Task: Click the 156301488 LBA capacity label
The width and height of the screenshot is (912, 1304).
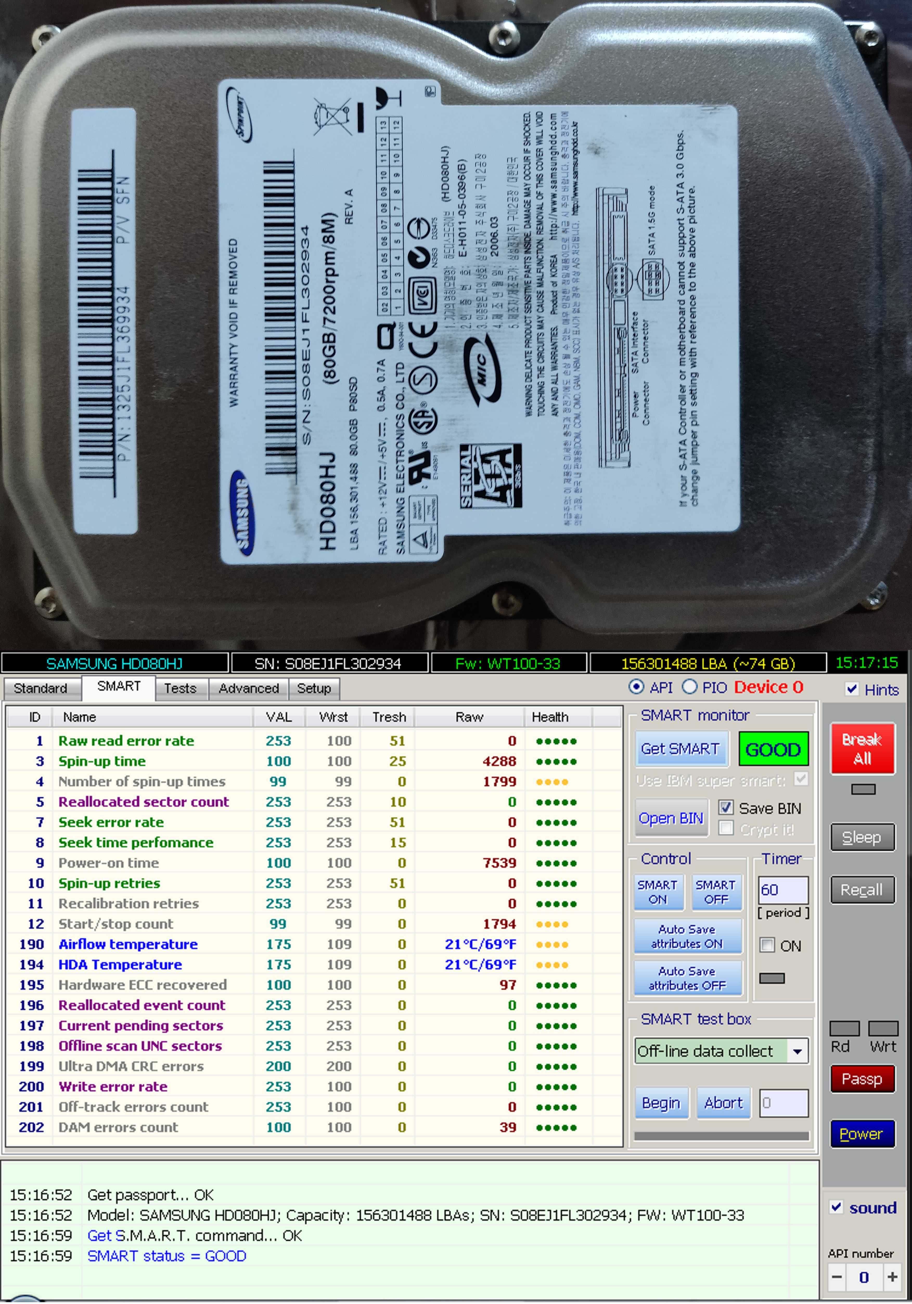Action: pos(708,663)
